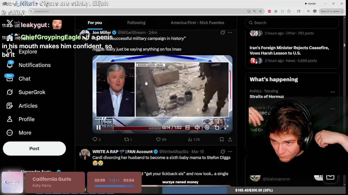Open the Grammarly extension icon
Screen dimensions: 348x195
276,11
